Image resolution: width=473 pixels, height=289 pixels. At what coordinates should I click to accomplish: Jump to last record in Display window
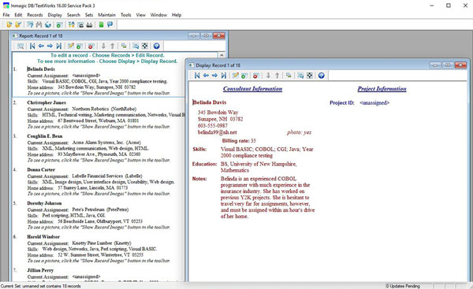[224, 76]
